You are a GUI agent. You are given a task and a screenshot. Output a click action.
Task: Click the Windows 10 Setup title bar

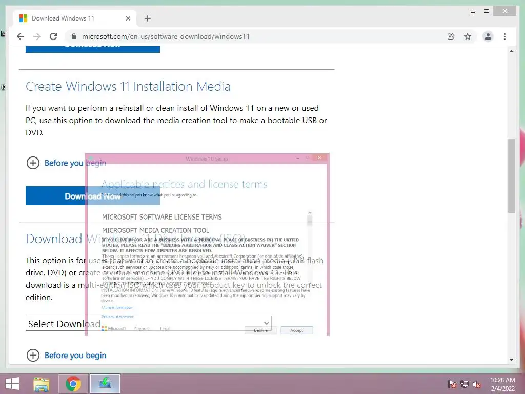click(207, 159)
